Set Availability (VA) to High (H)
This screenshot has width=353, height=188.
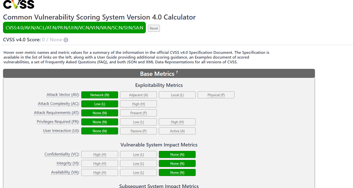pyautogui.click(x=100, y=172)
